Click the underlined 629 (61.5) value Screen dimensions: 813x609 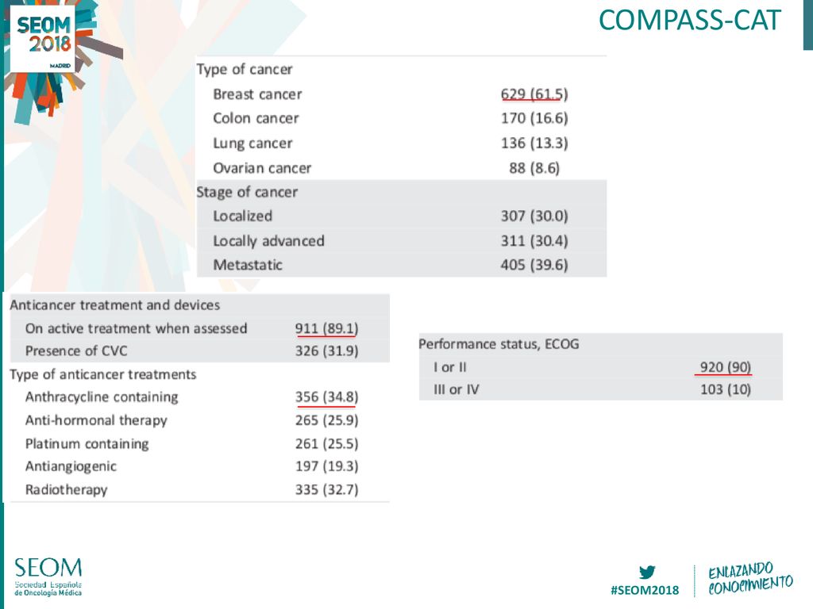tap(534, 94)
